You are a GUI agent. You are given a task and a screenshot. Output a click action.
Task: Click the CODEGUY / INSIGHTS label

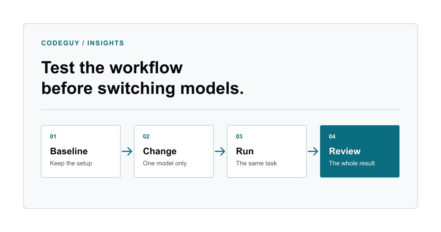[x=83, y=43]
